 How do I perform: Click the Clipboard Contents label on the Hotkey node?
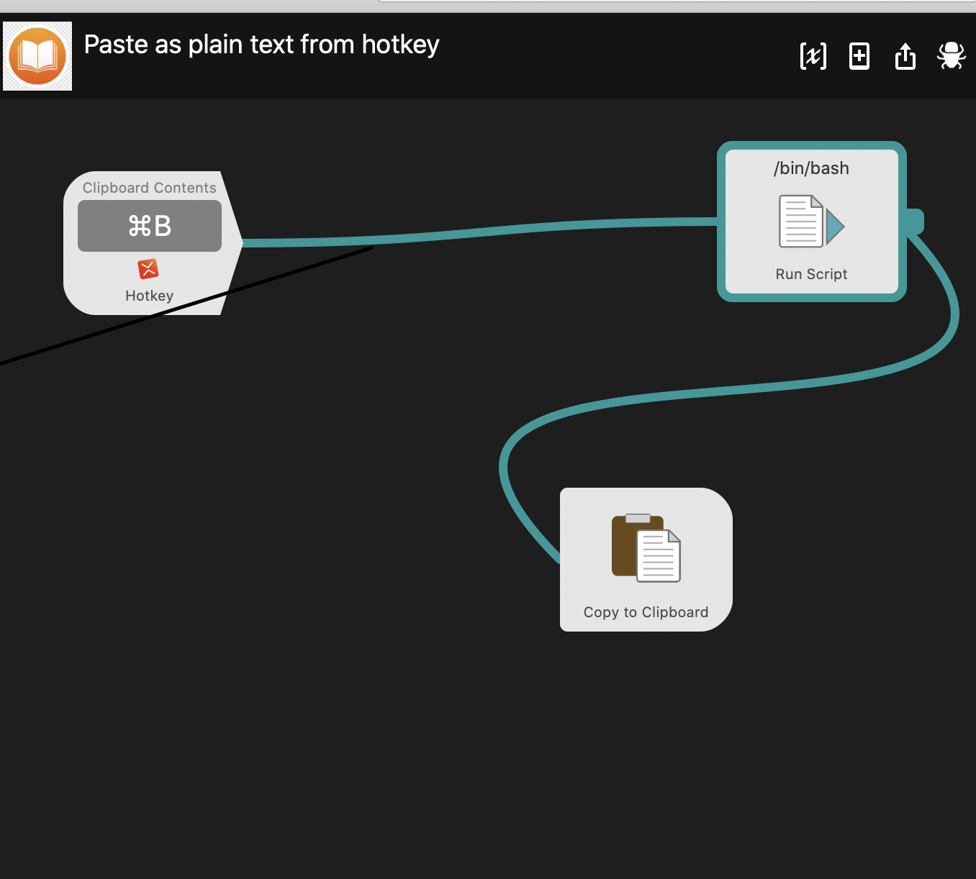click(x=149, y=188)
